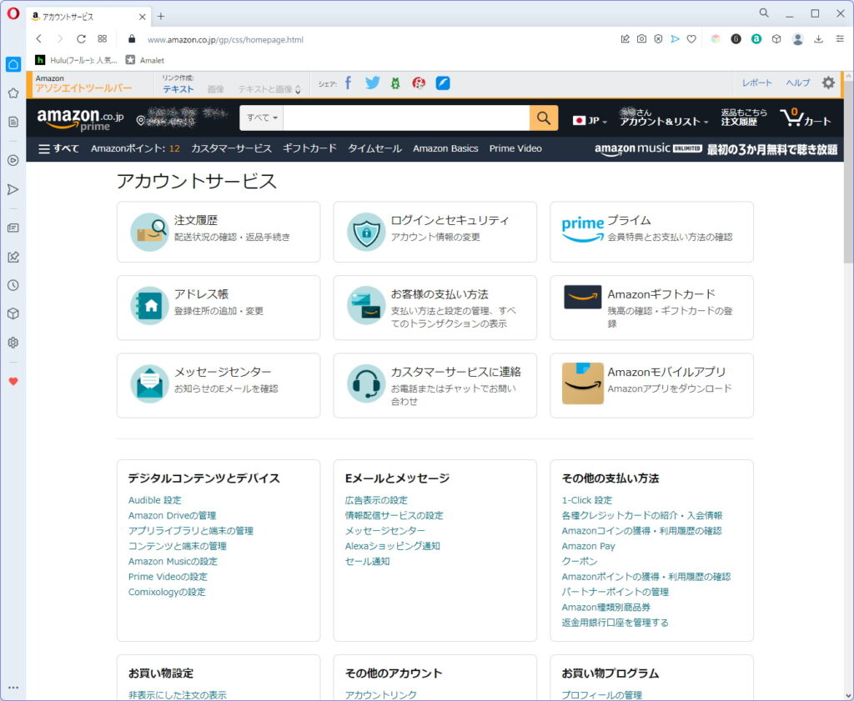Click the red heart icon in sidebar

tap(13, 382)
